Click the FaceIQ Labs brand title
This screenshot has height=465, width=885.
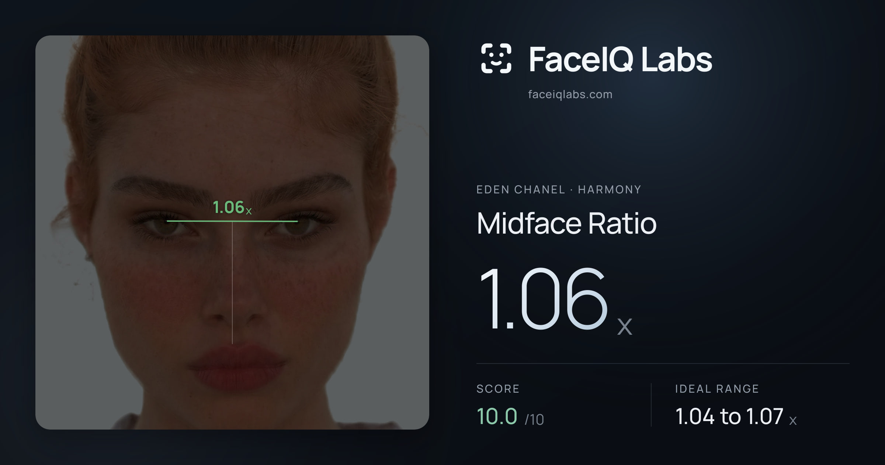620,59
